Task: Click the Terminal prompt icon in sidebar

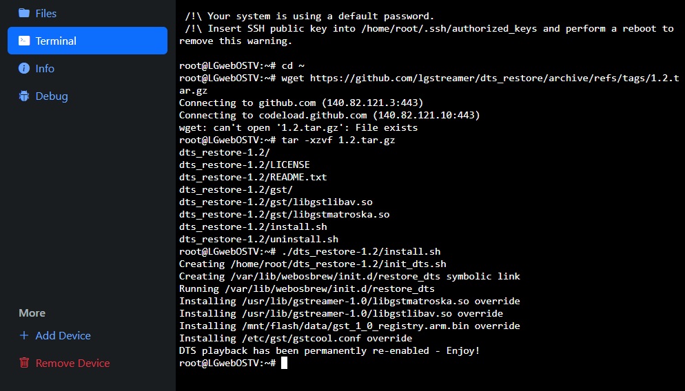Action: (24, 41)
